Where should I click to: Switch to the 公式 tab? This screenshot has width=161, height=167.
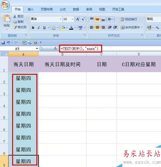(63, 9)
